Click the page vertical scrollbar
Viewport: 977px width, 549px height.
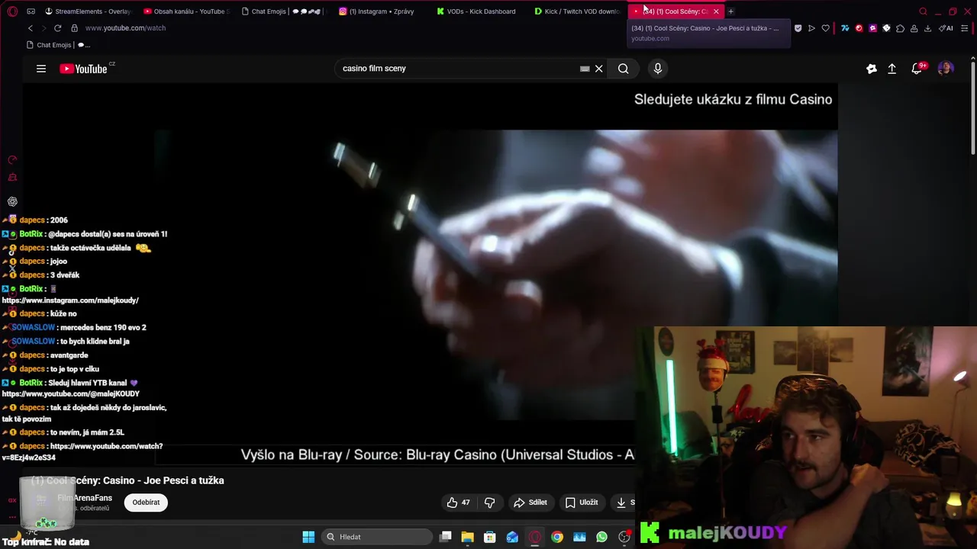click(972, 107)
